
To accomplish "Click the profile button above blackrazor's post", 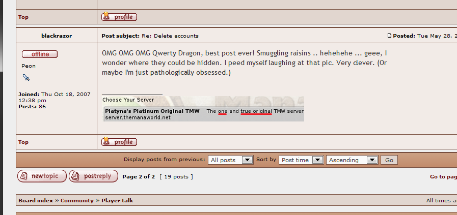I will click(119, 17).
